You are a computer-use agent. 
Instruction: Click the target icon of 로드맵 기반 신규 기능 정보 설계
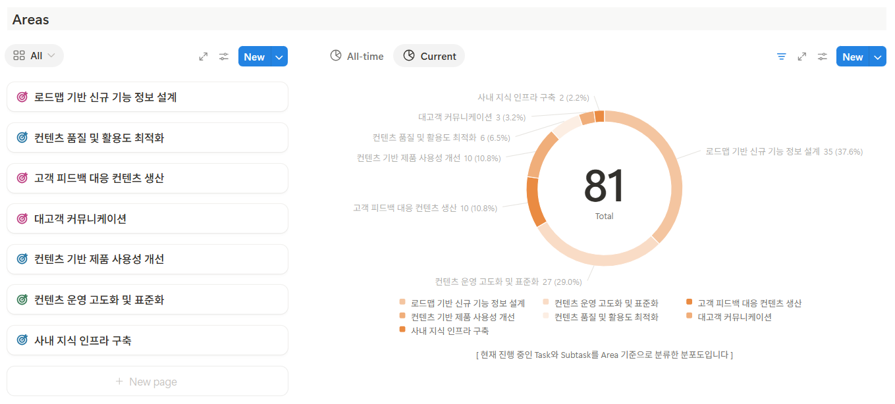[x=22, y=97]
